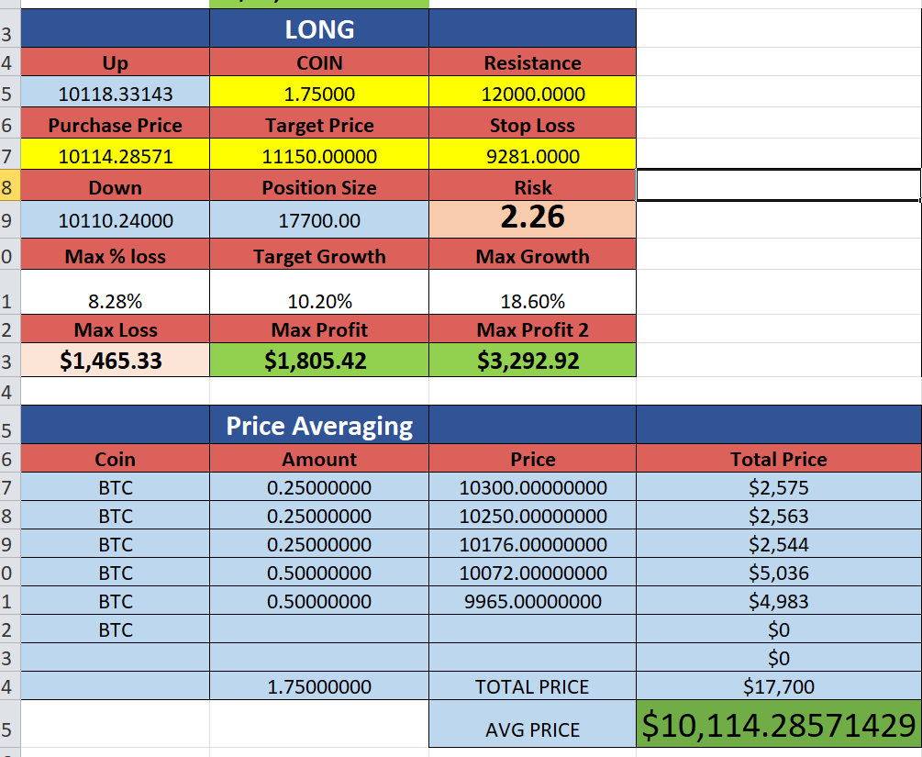Image resolution: width=922 pixels, height=757 pixels.
Task: Select the total price $2,563 cell
Action: [779, 516]
